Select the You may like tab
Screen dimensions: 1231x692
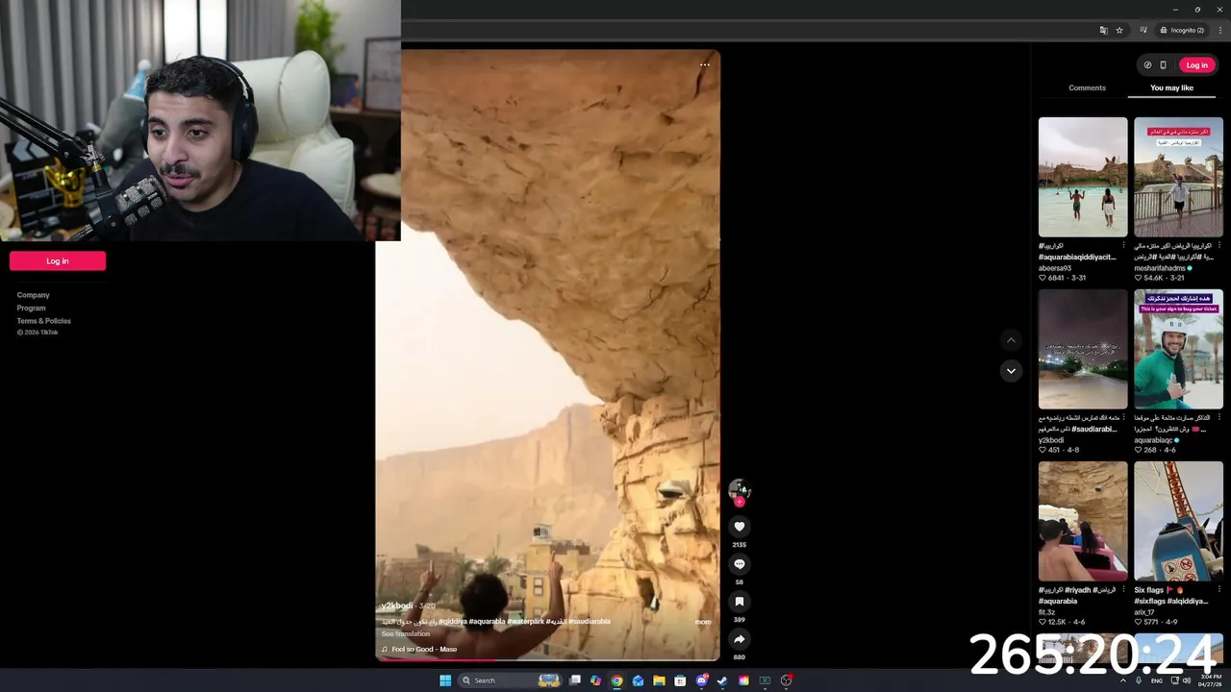pos(1171,87)
